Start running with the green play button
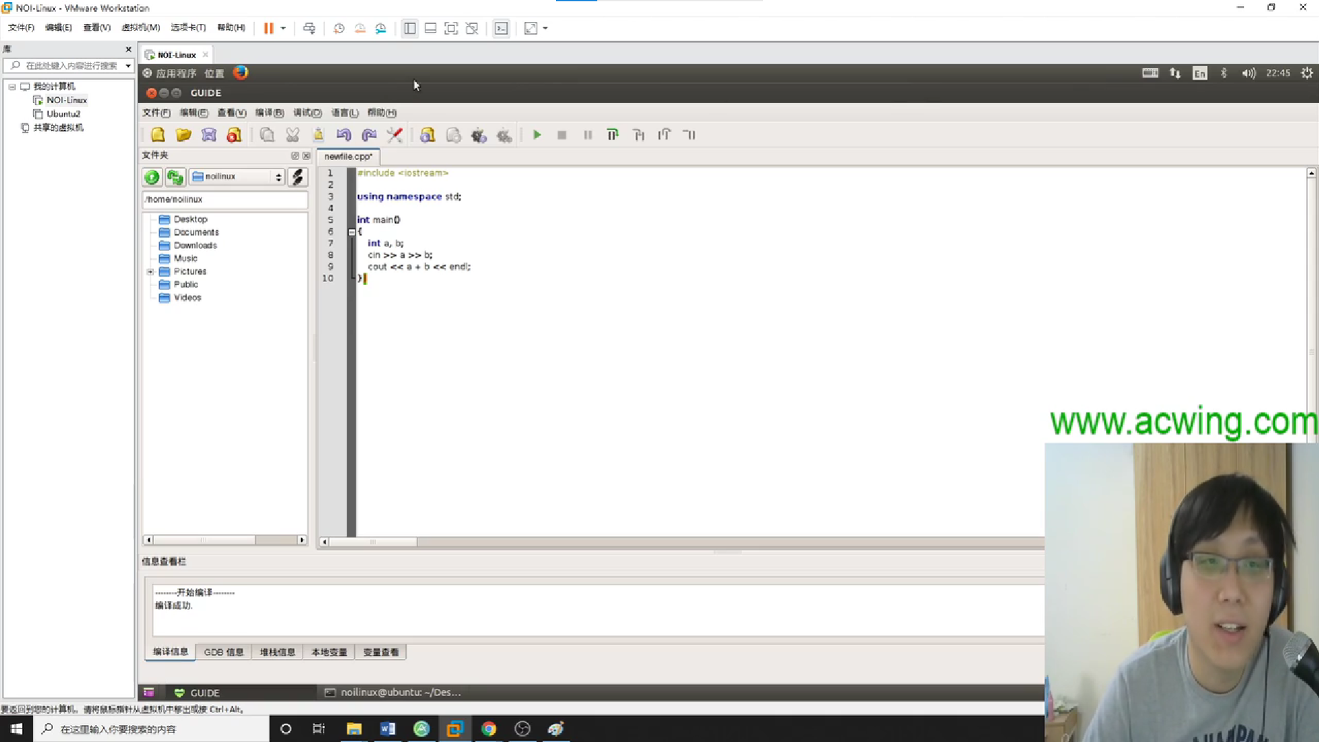 pyautogui.click(x=537, y=135)
